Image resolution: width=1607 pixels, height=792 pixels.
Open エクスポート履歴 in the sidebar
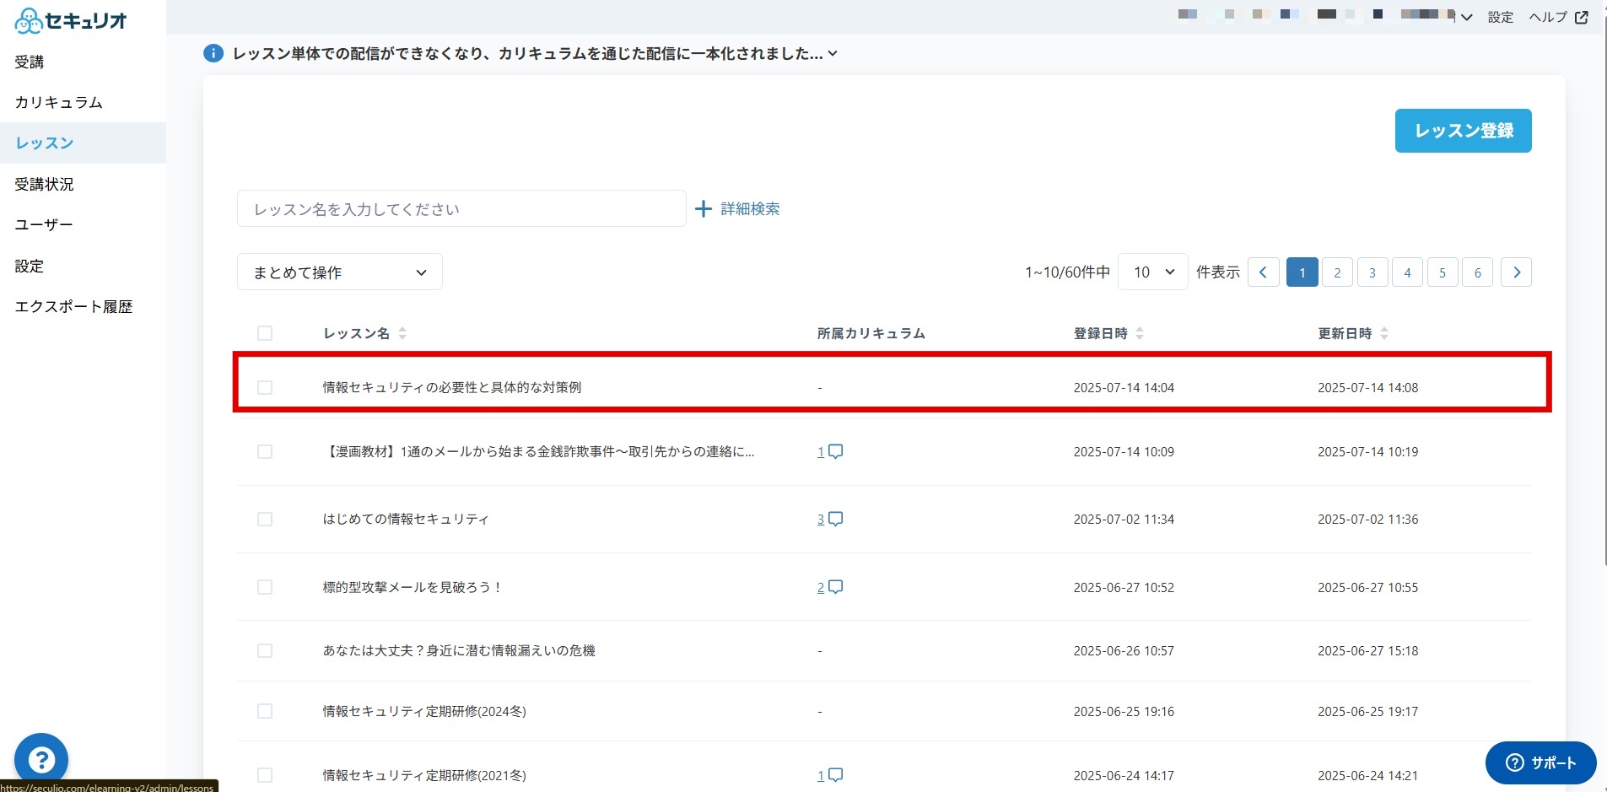(73, 307)
